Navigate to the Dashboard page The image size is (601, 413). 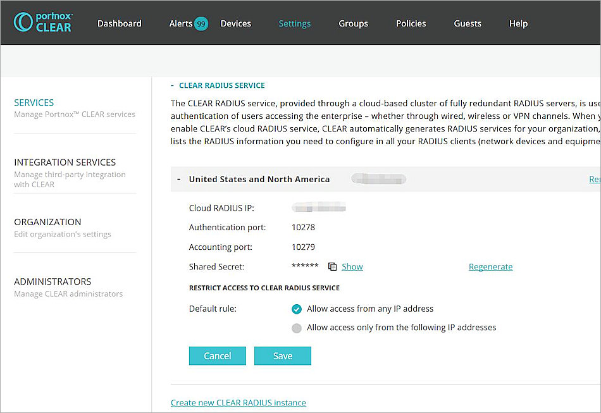click(119, 23)
